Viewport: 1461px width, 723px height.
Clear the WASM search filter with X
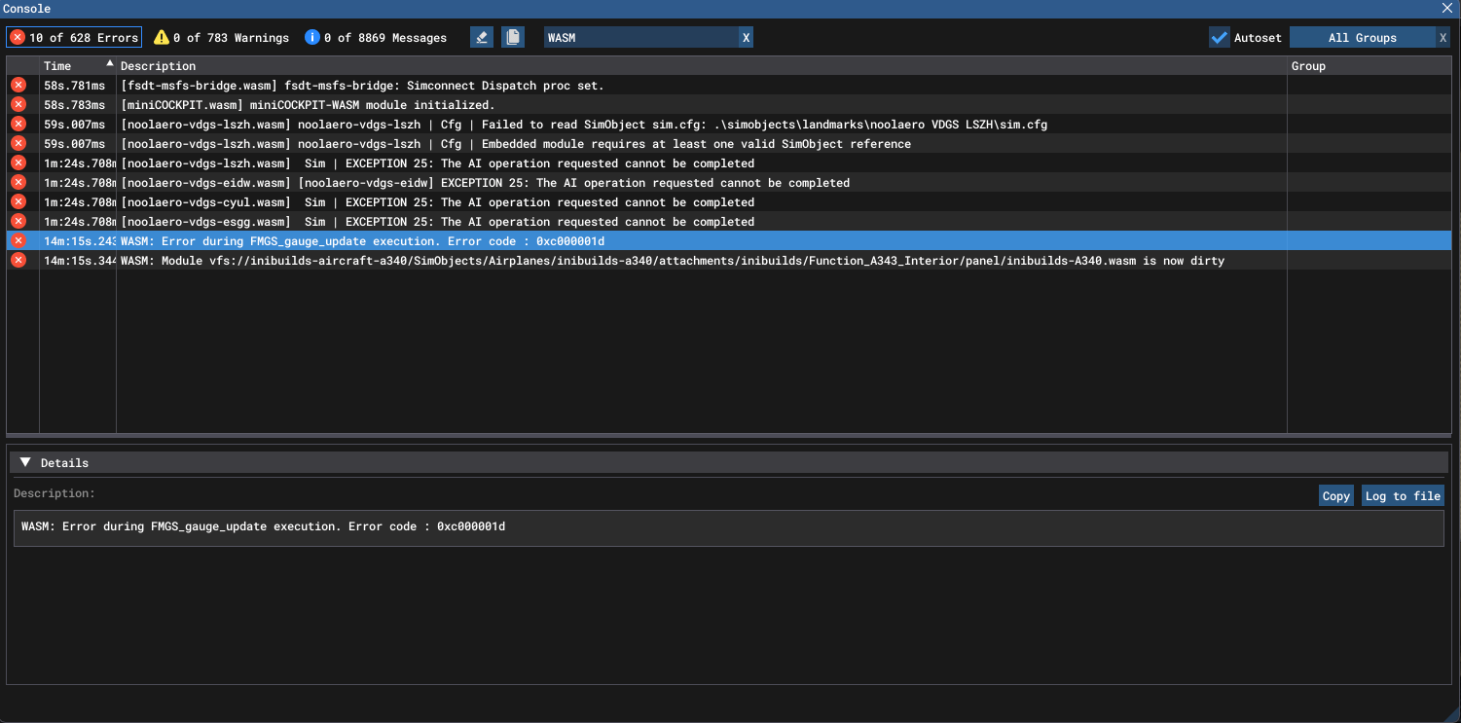746,37
